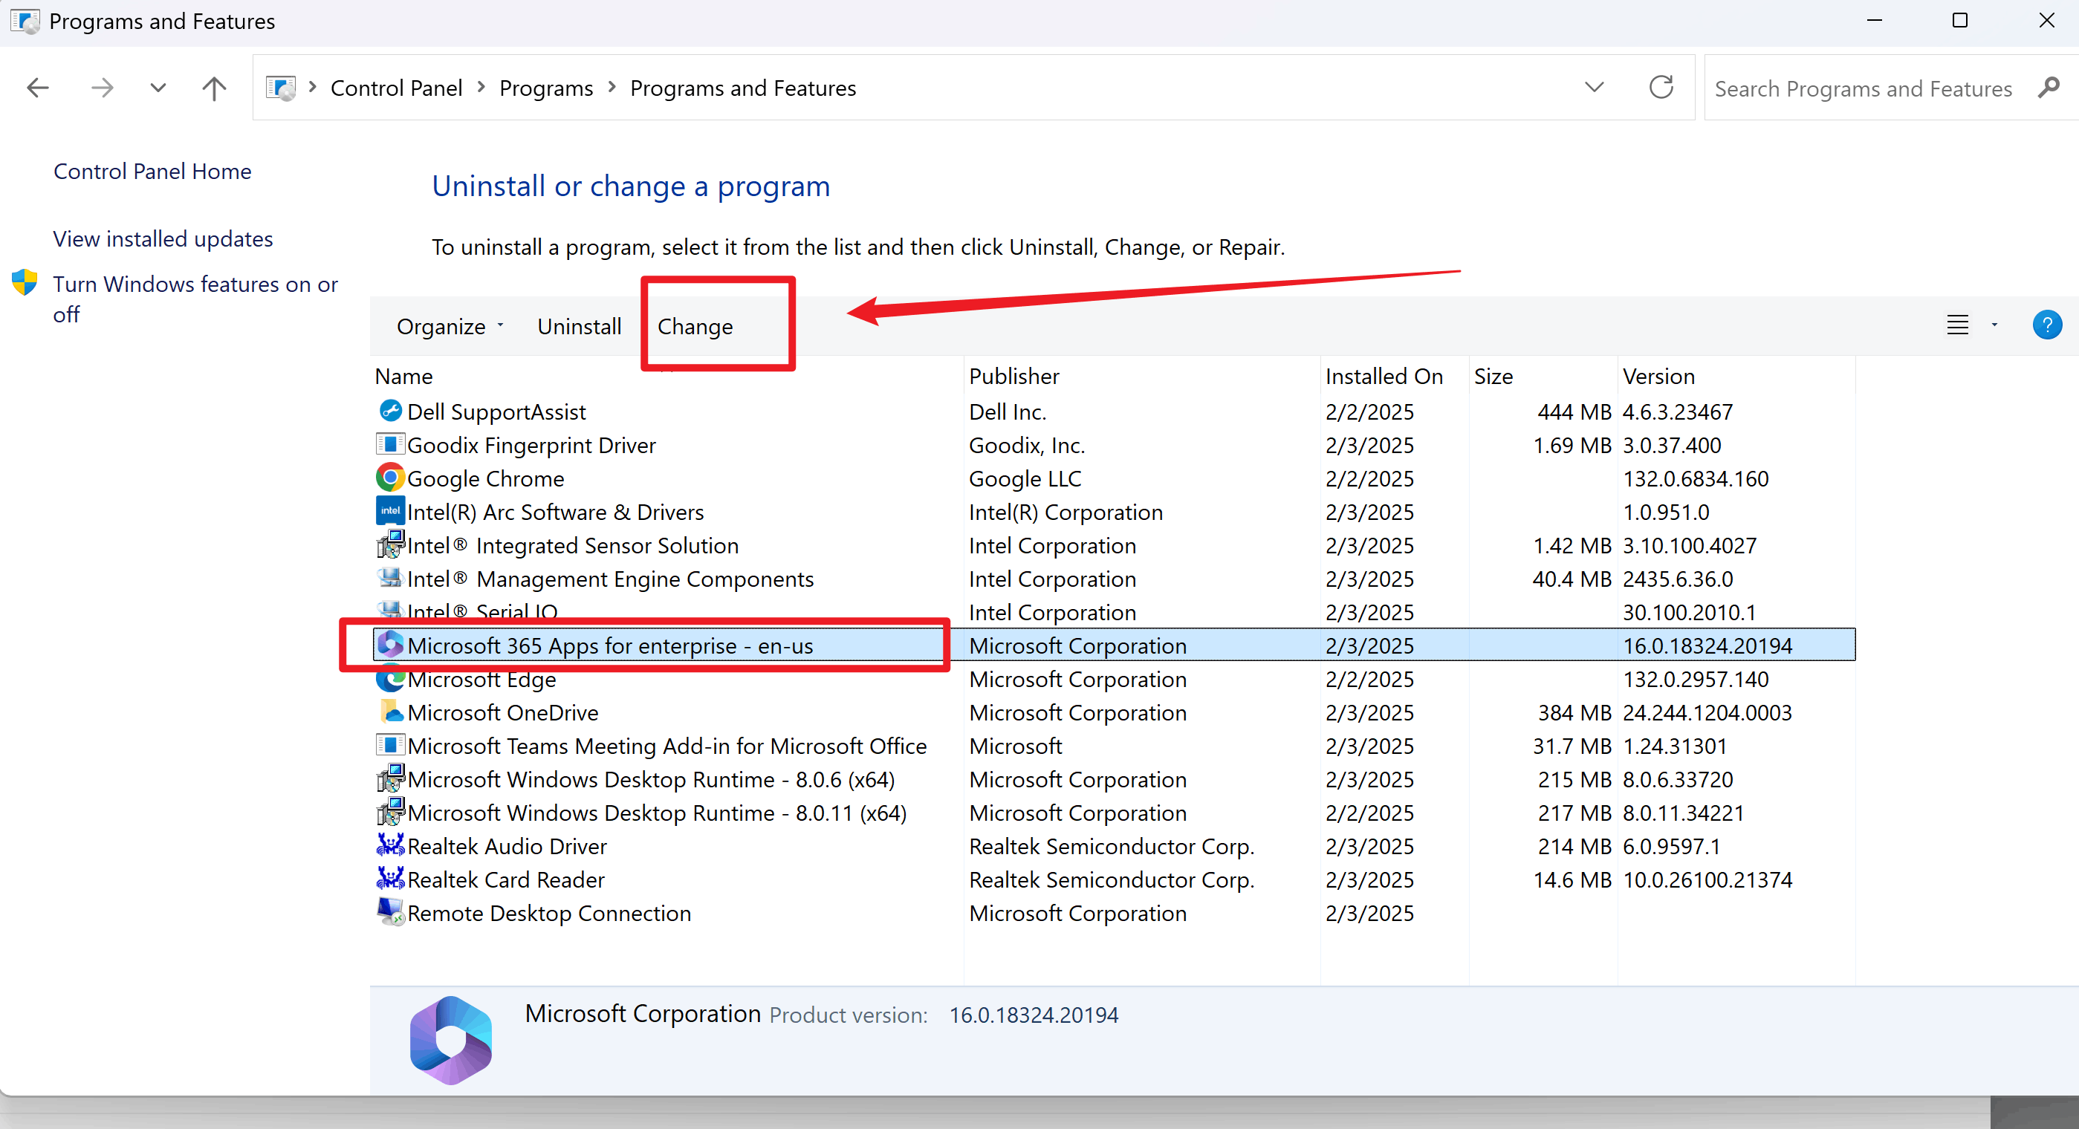Viewport: 2079px width, 1129px height.
Task: Open the Control Panel Home link
Action: pyautogui.click(x=152, y=171)
